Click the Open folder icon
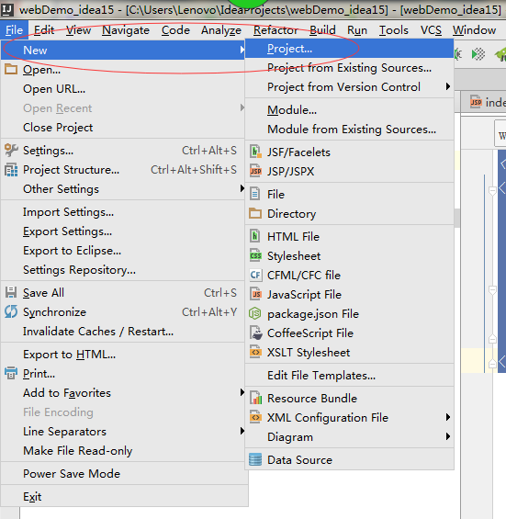506x519 pixels. point(11,69)
